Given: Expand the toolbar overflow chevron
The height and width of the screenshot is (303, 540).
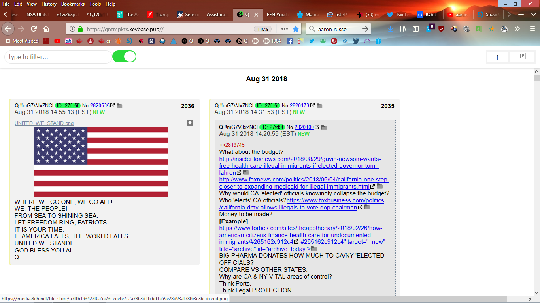Looking at the screenshot, I should tap(517, 29).
